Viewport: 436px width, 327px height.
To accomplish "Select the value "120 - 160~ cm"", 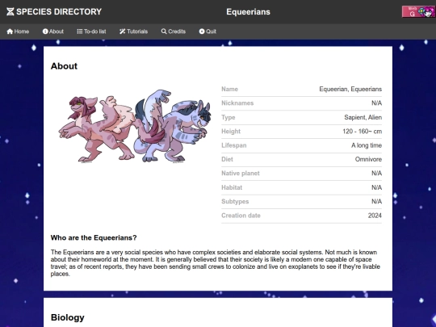I will point(362,132).
